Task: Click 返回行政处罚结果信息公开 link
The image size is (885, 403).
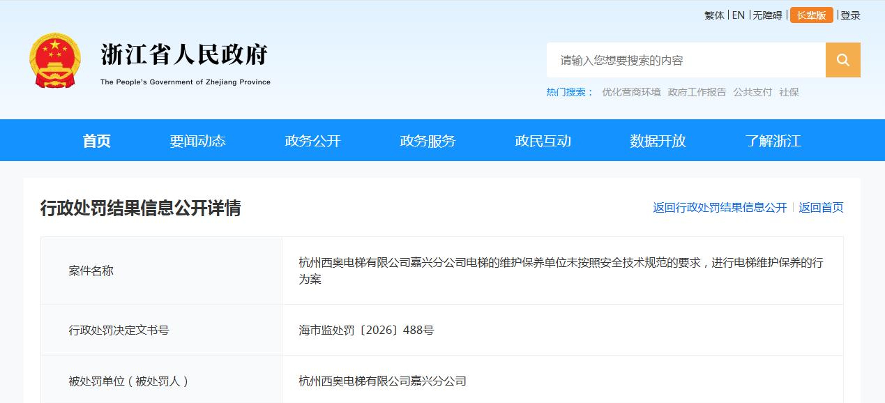Action: [720, 208]
